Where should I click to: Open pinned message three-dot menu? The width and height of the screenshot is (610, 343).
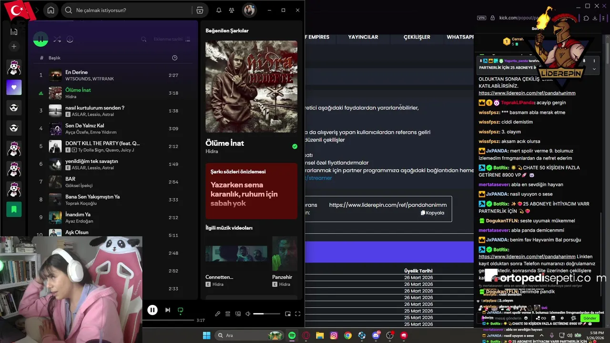pyautogui.click(x=594, y=61)
